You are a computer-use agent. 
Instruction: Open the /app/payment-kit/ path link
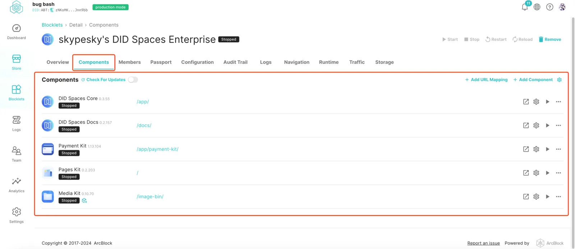click(157, 149)
